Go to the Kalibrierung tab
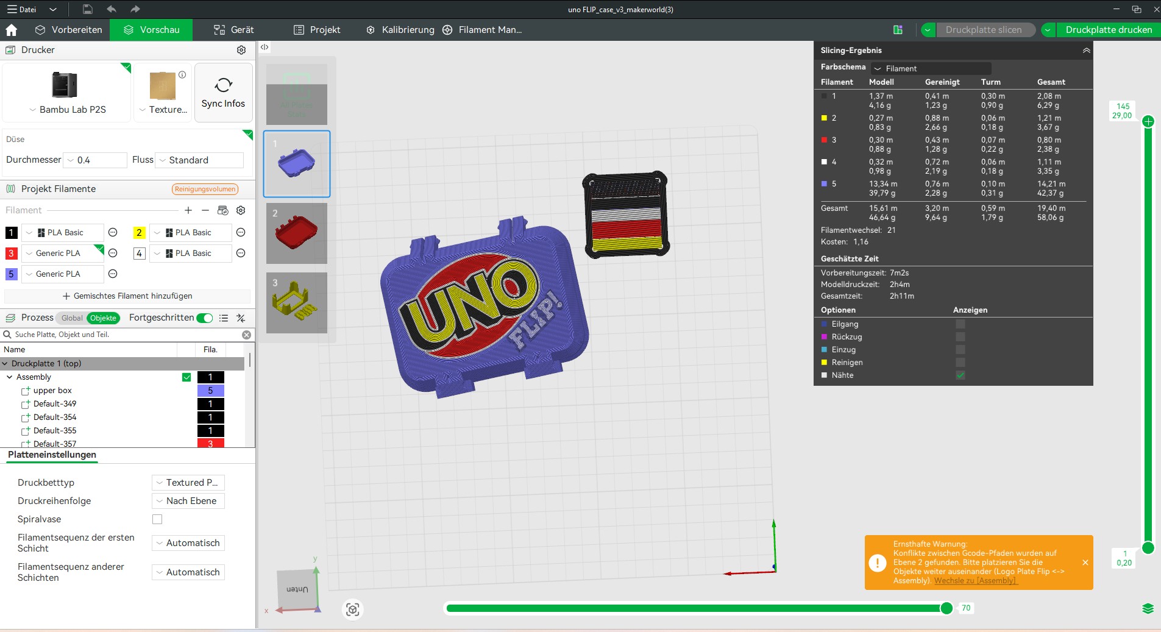The width and height of the screenshot is (1161, 632). [400, 30]
